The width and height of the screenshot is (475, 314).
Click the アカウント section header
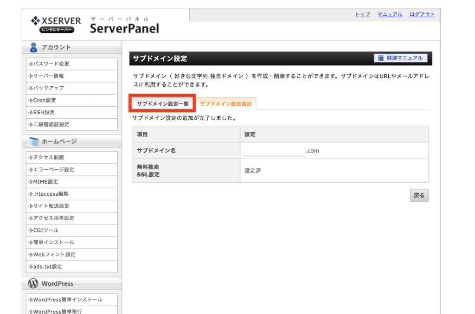(72, 47)
